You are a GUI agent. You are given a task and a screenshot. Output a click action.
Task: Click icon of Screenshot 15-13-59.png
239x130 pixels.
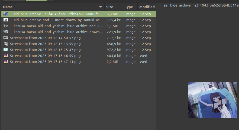6,44
